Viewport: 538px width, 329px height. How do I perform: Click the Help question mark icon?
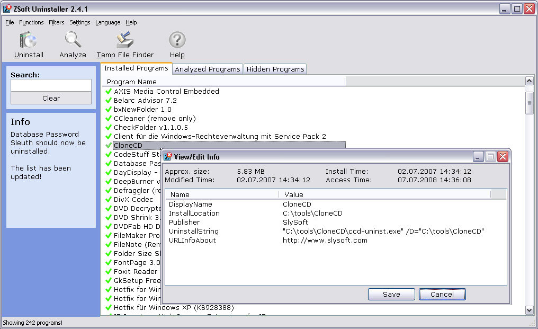click(x=177, y=40)
